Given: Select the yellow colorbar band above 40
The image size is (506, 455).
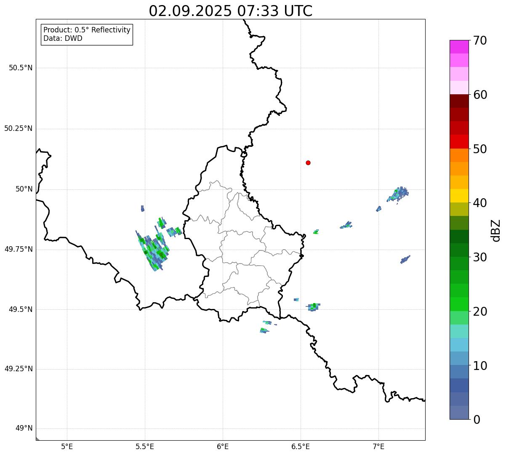Looking at the screenshot, I should point(459,196).
